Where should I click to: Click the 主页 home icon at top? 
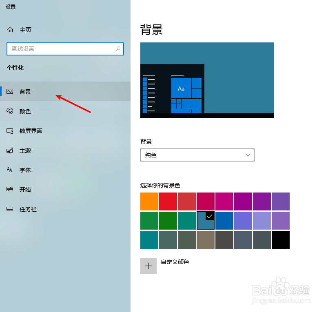pos(10,29)
